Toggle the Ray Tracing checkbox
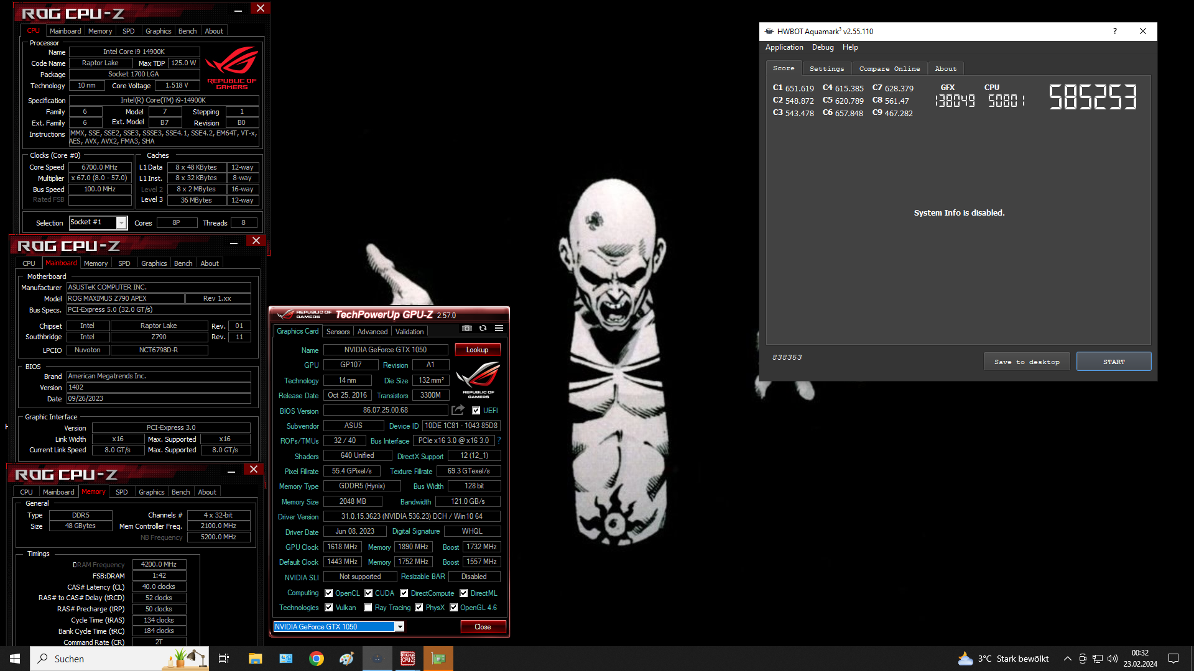This screenshot has width=1194, height=671. (x=368, y=608)
